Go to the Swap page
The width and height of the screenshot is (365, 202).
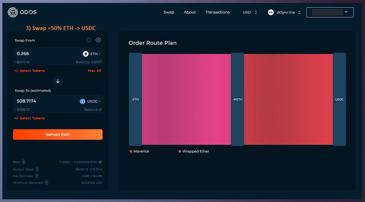[169, 12]
